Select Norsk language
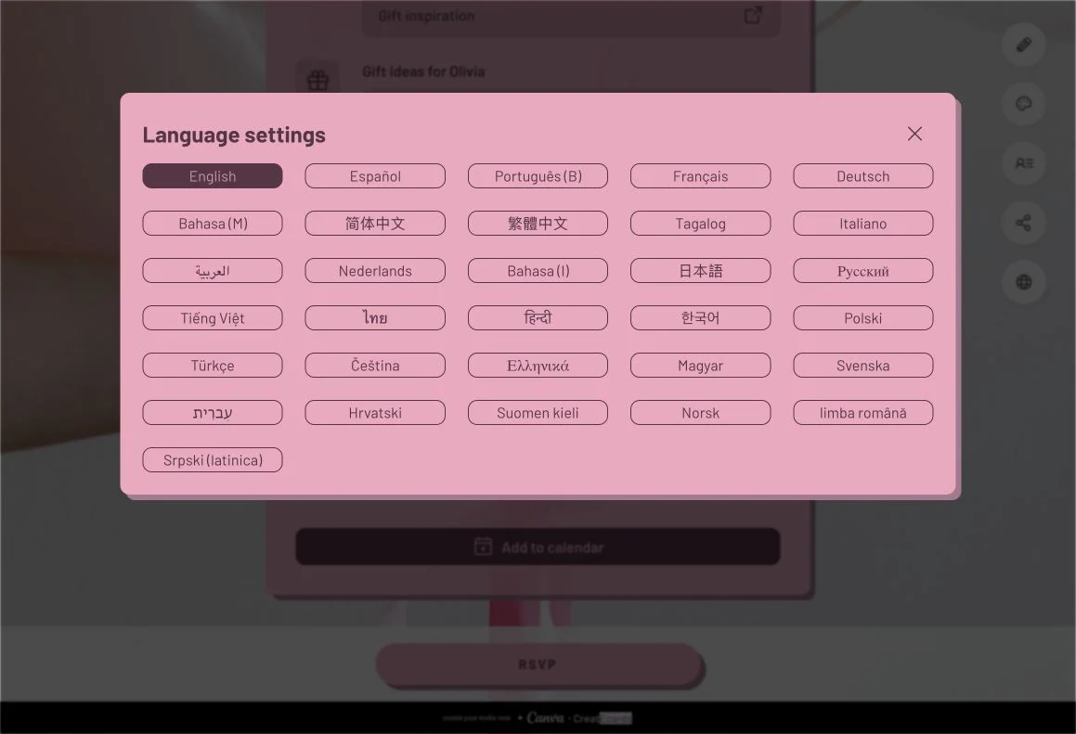1076x734 pixels. pyautogui.click(x=701, y=413)
